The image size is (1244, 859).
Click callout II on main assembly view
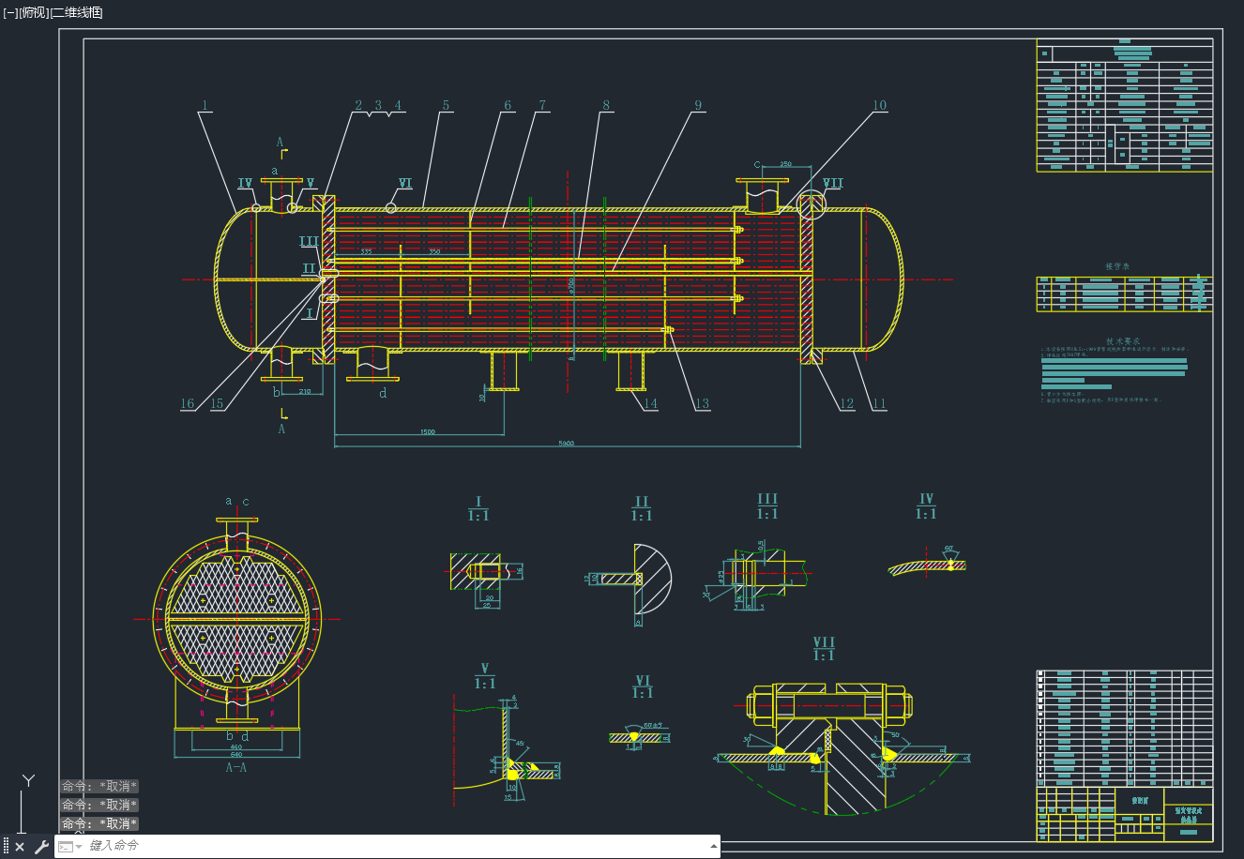tap(310, 269)
